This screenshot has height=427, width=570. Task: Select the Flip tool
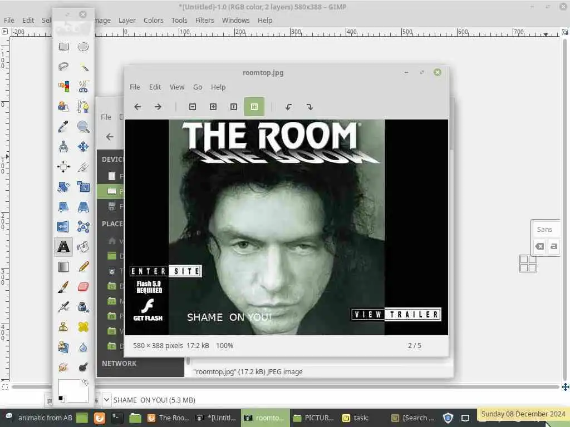click(x=63, y=227)
